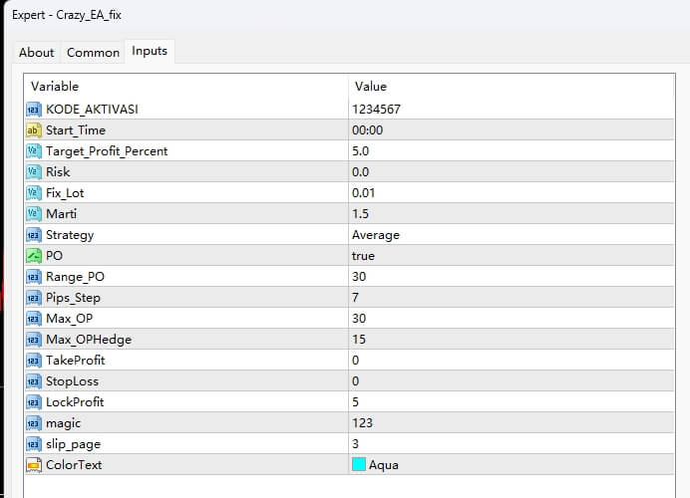Switch to the About tab
690x498 pixels.
point(37,53)
